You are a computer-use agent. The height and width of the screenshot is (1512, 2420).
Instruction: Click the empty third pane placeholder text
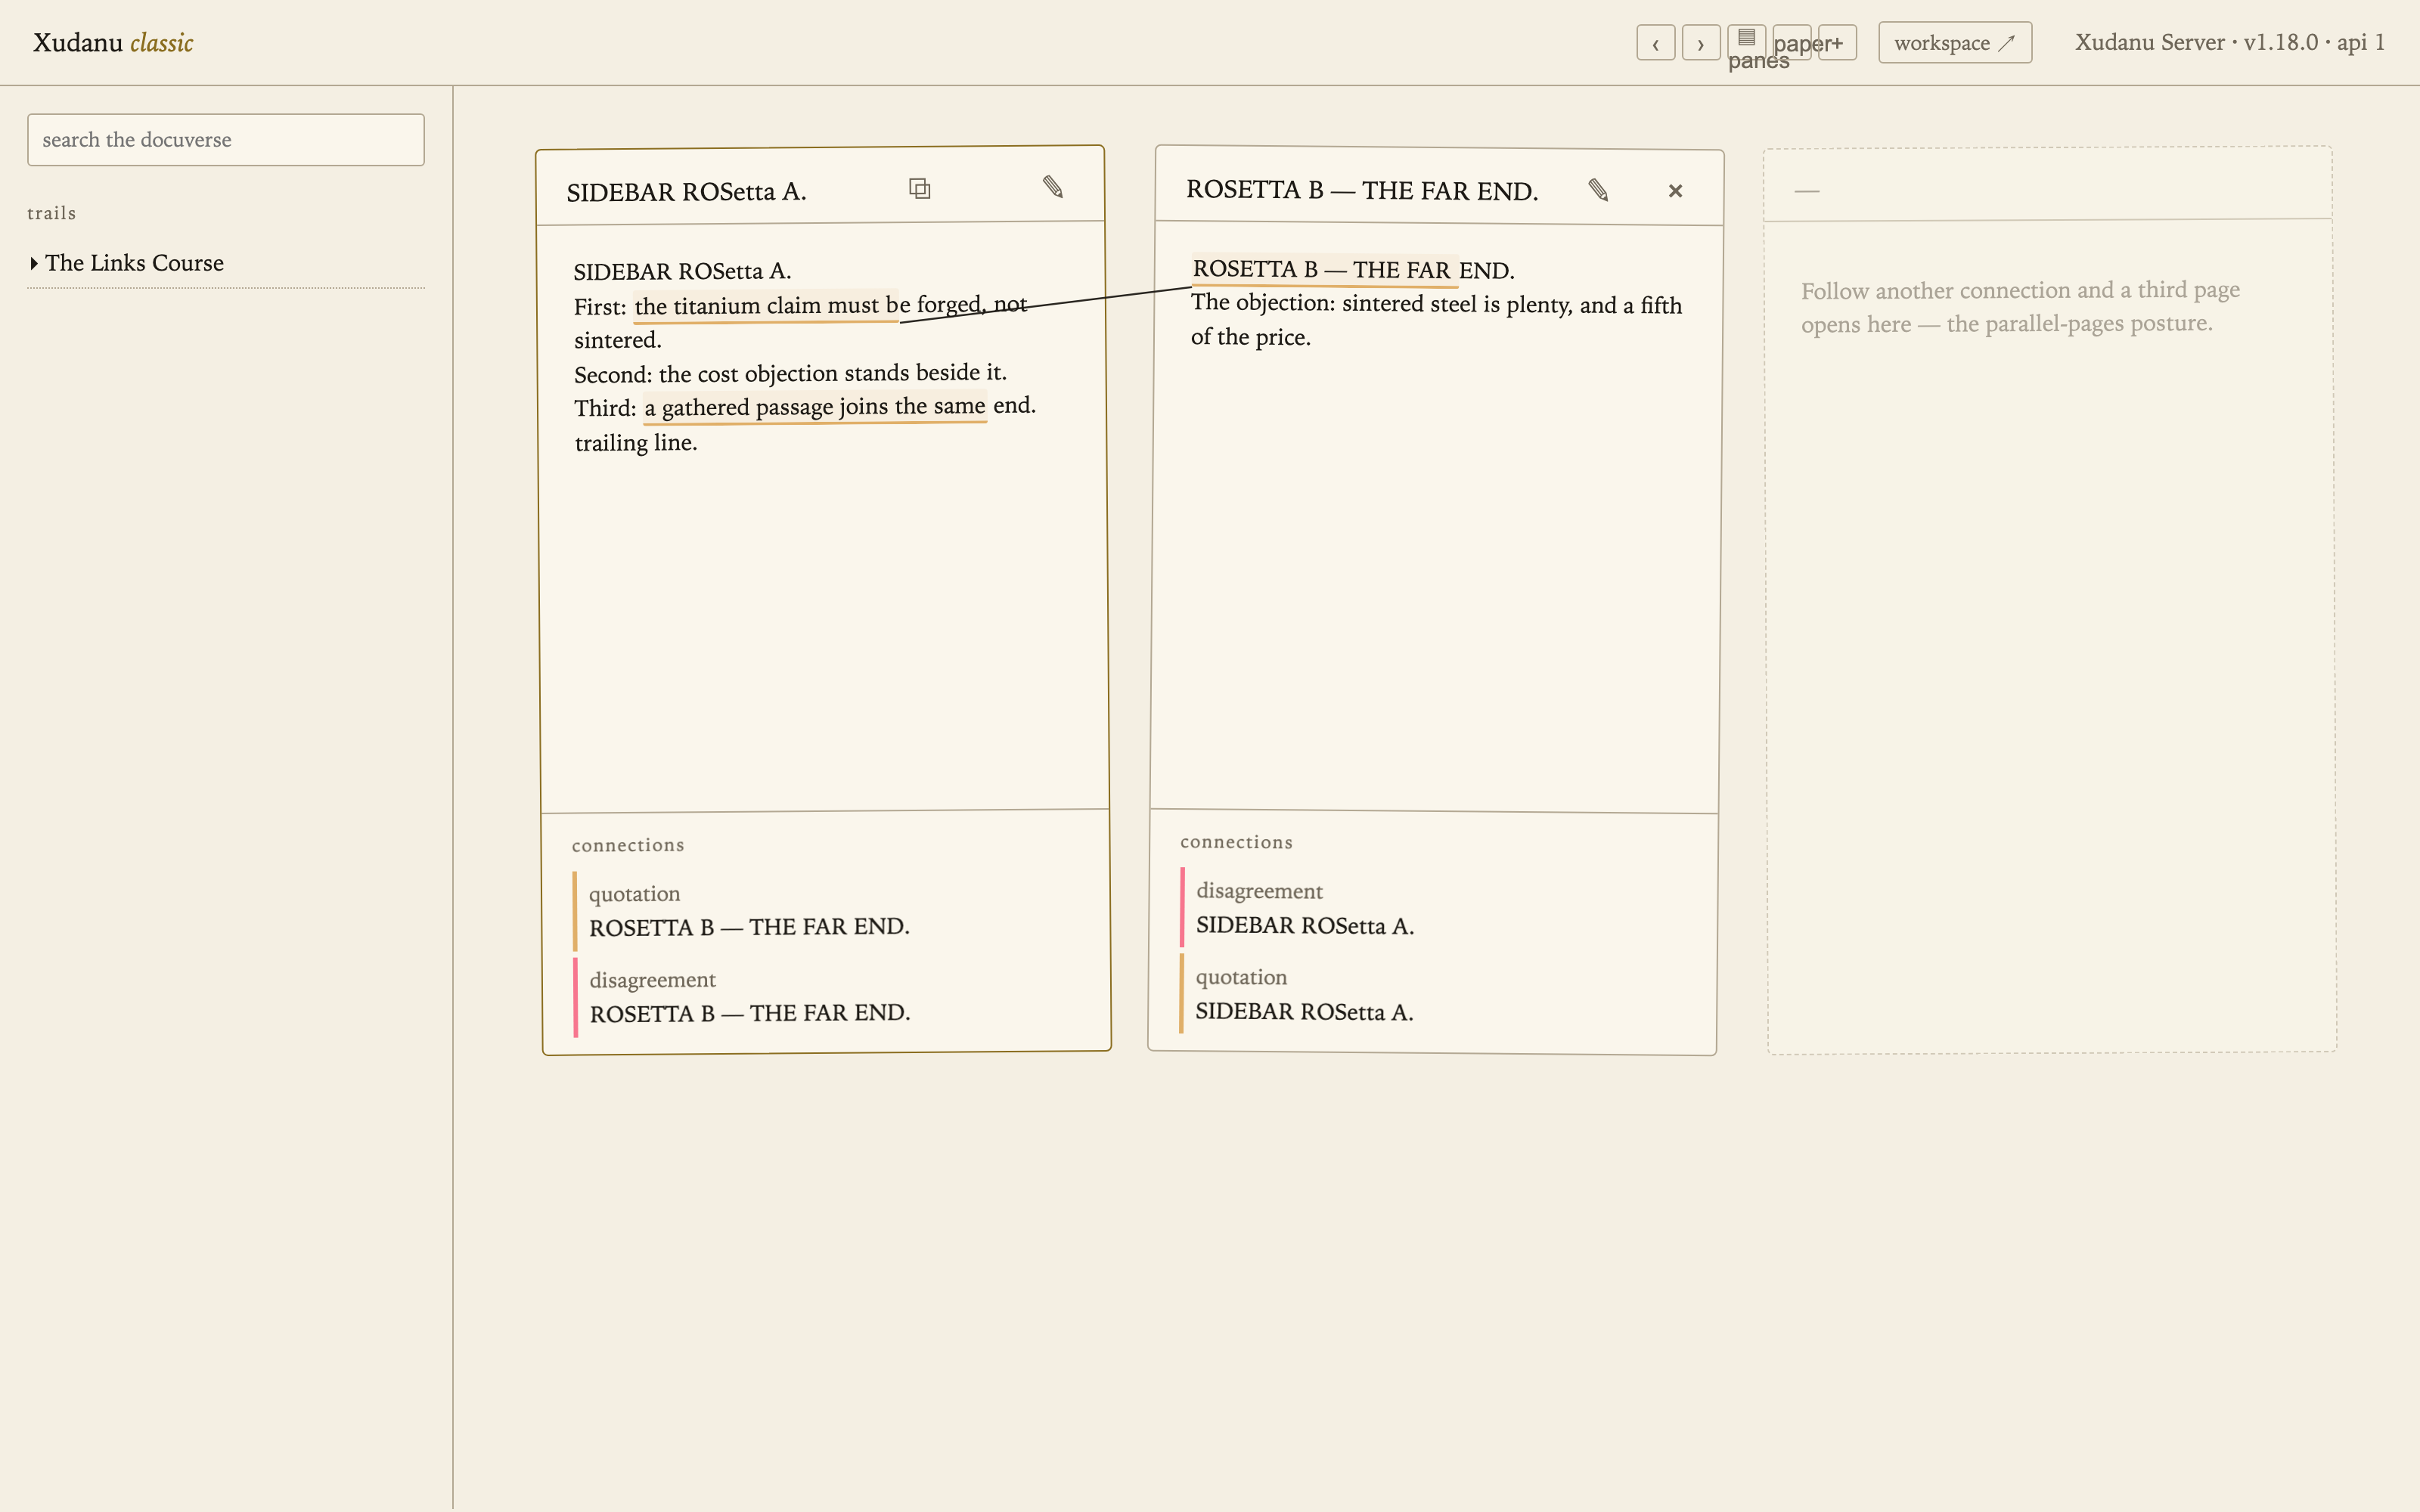(2020, 307)
